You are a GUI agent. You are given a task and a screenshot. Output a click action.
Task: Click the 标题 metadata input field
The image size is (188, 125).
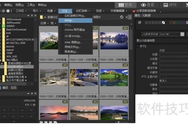174,55
